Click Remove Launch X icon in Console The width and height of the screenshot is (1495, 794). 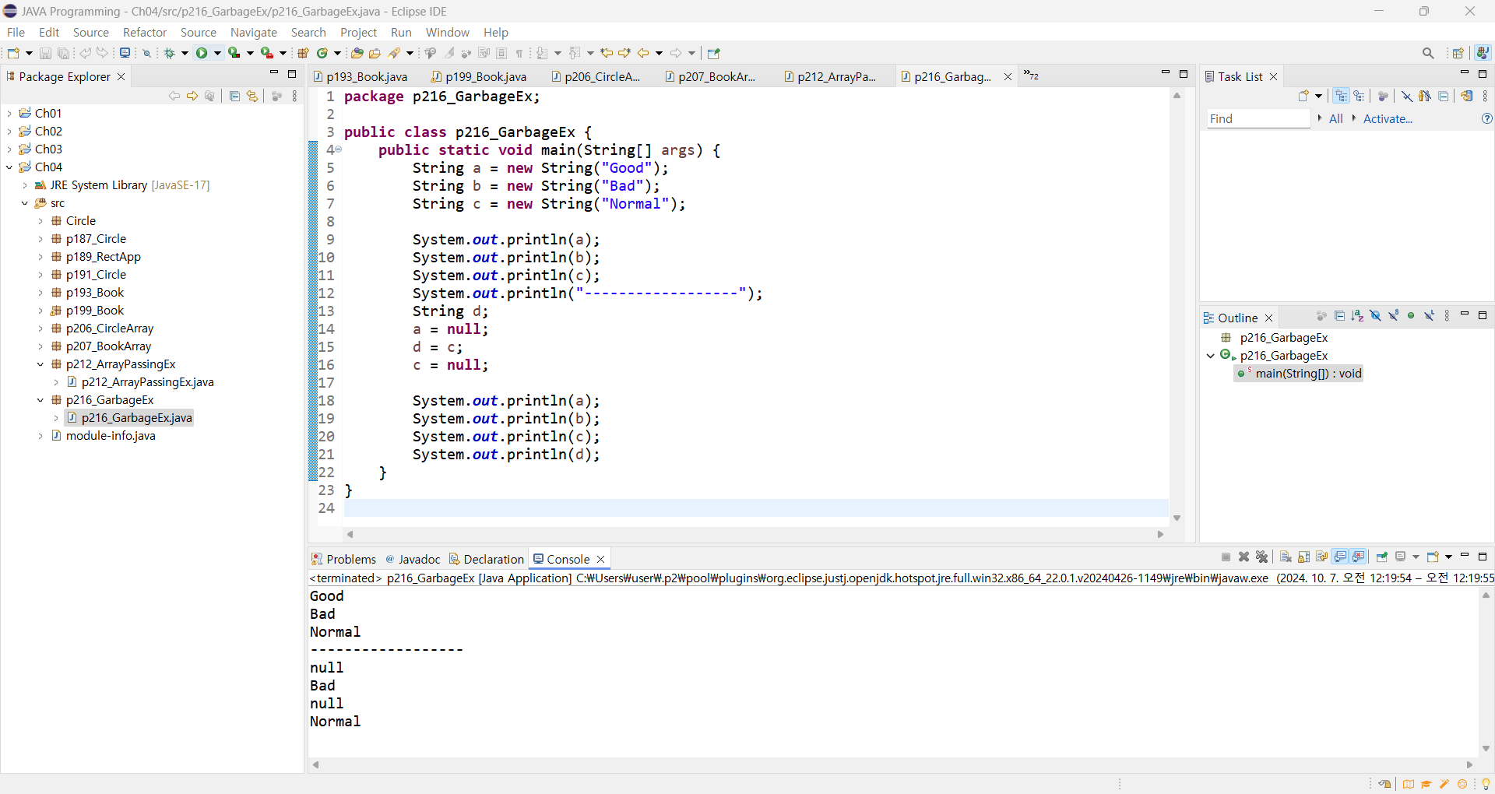click(x=1244, y=557)
